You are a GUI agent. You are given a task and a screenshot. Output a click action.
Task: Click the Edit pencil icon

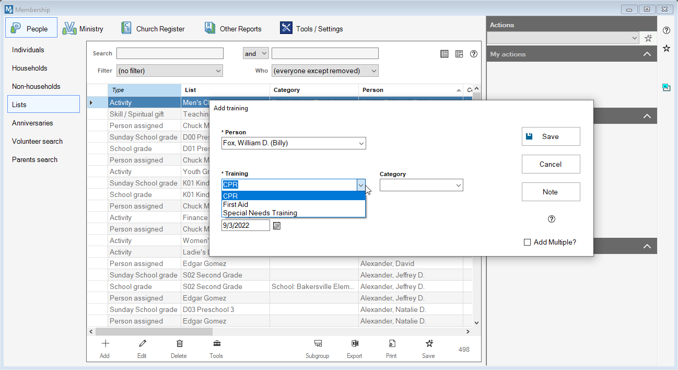(x=142, y=344)
